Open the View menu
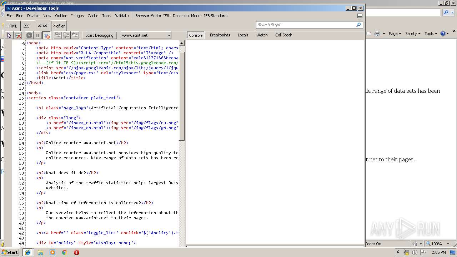Viewport: 457px width, 257px height. [47, 16]
